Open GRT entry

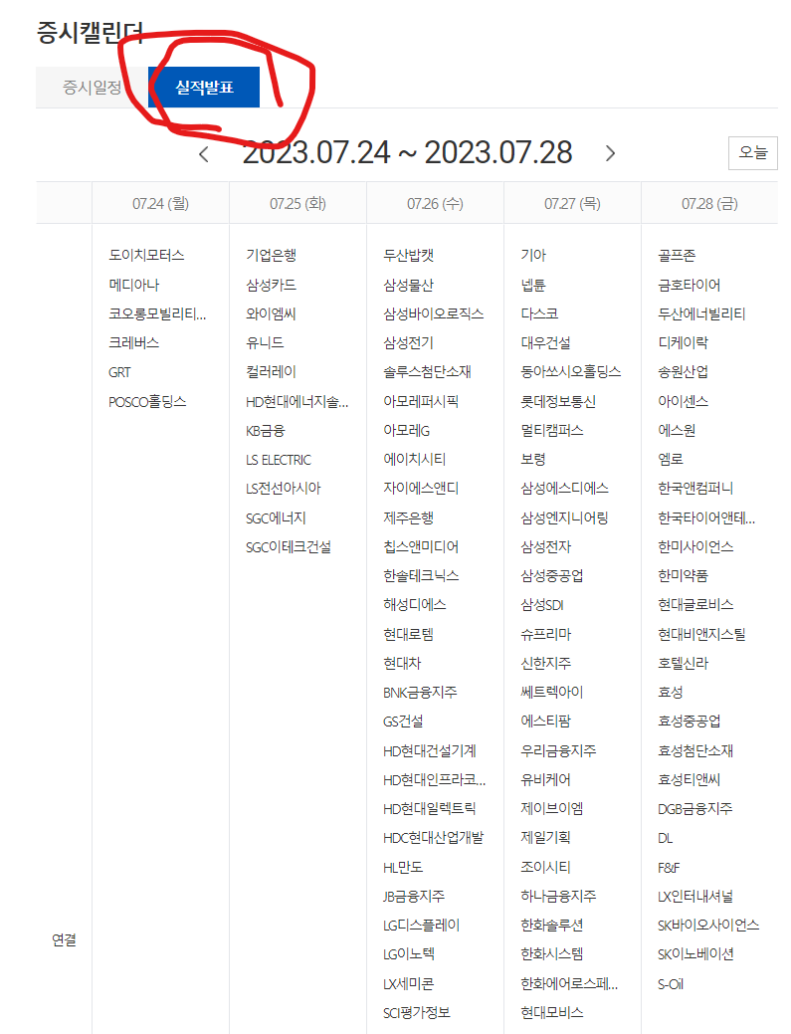(x=119, y=372)
